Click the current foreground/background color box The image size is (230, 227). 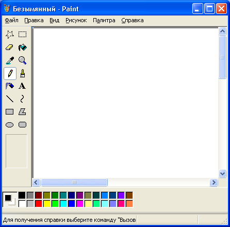pos(10,200)
